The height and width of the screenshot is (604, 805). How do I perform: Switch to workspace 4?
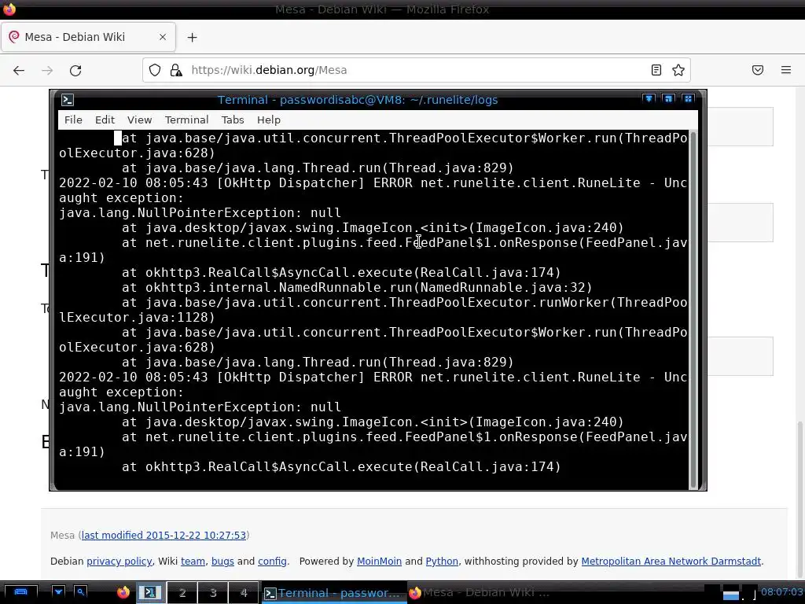pos(244,593)
